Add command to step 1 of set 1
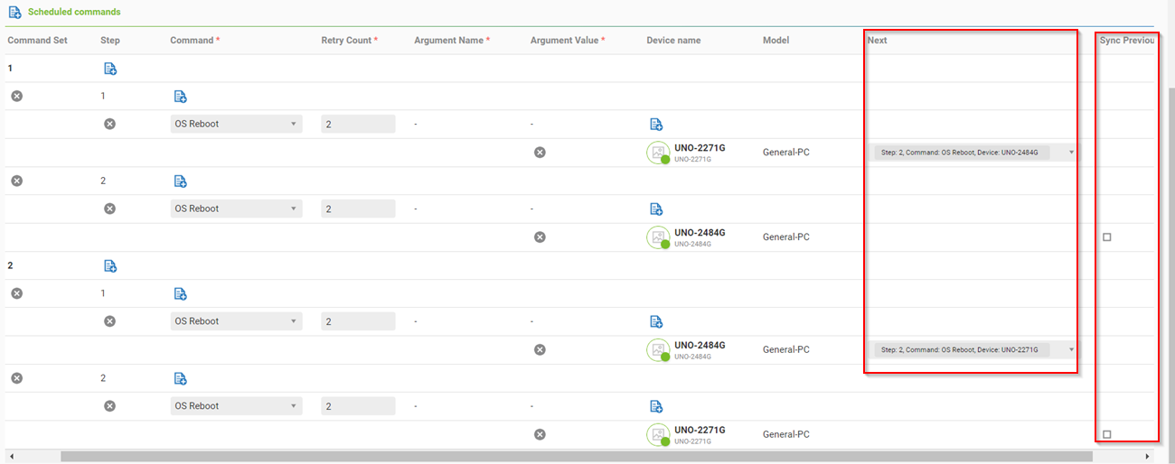Screen dimensions: 1175x464 coord(180,97)
